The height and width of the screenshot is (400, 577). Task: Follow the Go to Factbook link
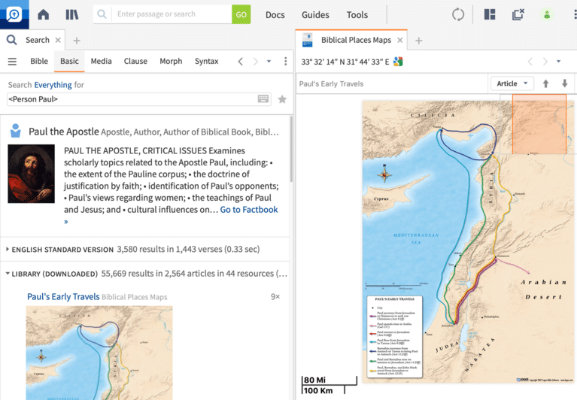point(249,210)
